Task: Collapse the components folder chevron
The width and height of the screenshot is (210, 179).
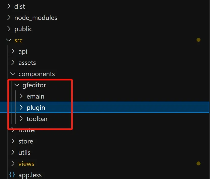Action: (13, 74)
